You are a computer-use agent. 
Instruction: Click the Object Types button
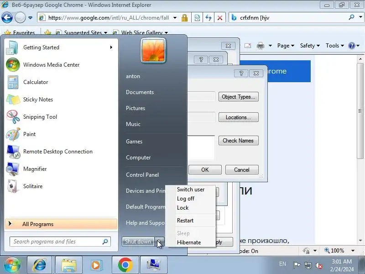[x=238, y=97]
